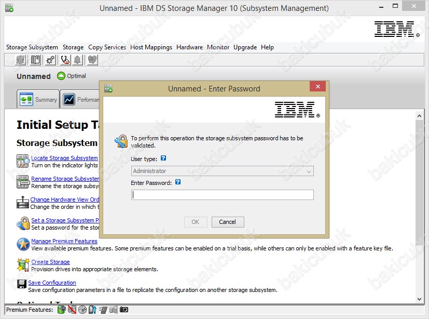Screen dimensions: 429x319
Task: Click the scrollbar up arrow
Action: [x=419, y=116]
